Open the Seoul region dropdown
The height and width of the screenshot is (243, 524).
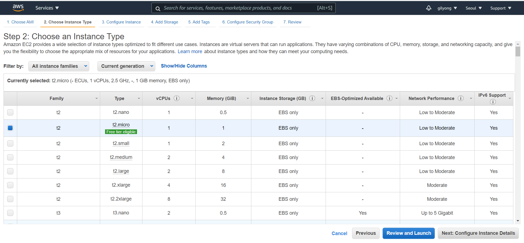pos(474,8)
